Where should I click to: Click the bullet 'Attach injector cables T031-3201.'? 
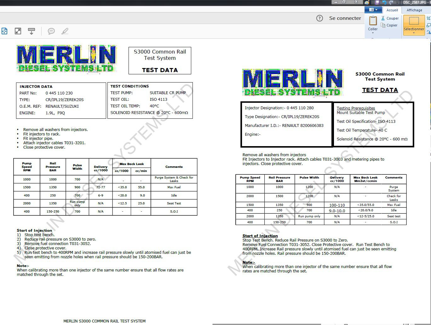[x=54, y=143]
